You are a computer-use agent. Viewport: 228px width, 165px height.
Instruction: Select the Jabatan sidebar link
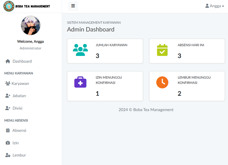pyautogui.click(x=19, y=96)
